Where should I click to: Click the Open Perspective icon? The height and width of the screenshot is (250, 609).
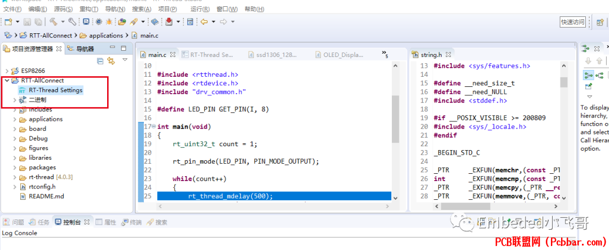coord(600,22)
